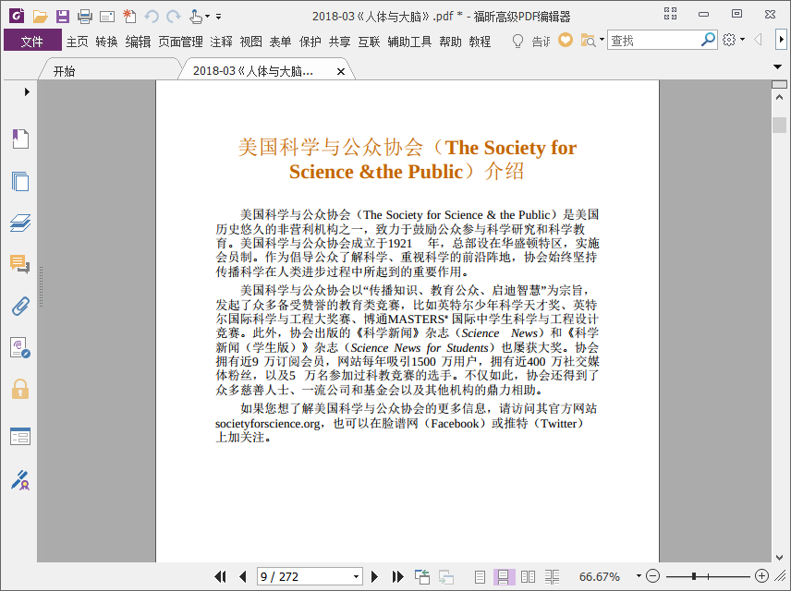
Task: Open the 互联 ribbon tab
Action: tap(369, 42)
